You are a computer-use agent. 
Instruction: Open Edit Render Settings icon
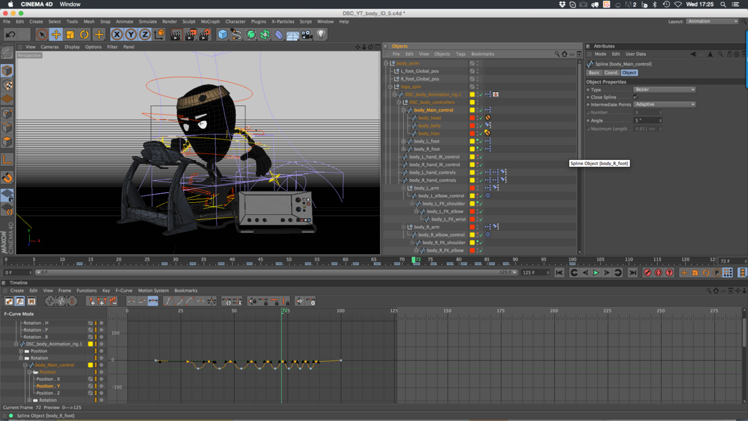(204, 35)
